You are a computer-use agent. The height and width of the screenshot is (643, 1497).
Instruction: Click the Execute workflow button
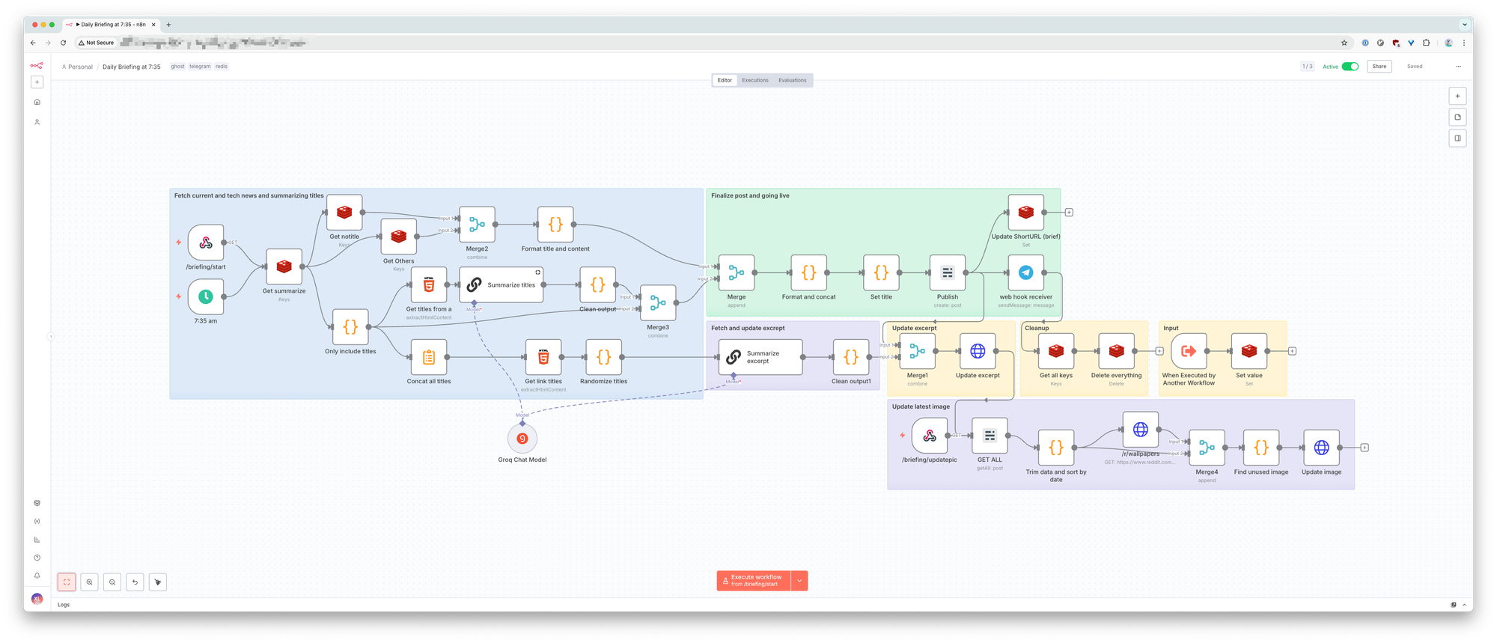coord(754,581)
